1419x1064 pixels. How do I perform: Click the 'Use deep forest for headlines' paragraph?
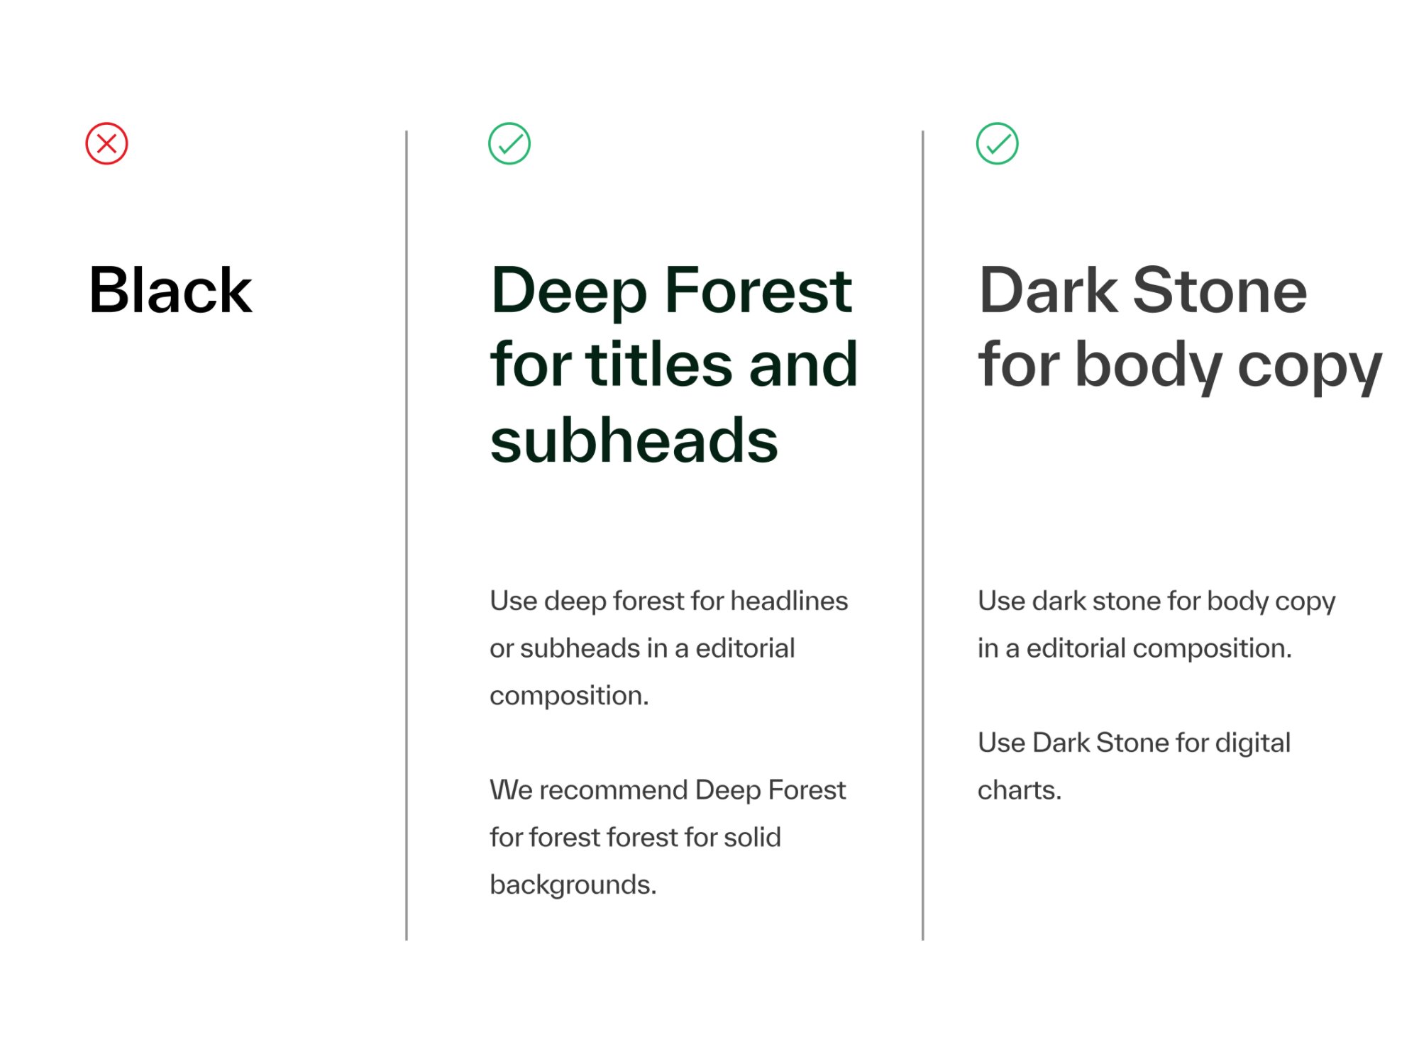tap(668, 648)
